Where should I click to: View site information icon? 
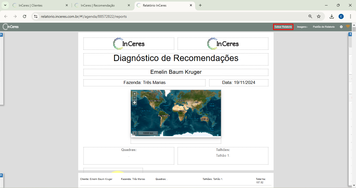[x=36, y=16]
